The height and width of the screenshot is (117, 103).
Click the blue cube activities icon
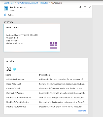pos(14,69)
